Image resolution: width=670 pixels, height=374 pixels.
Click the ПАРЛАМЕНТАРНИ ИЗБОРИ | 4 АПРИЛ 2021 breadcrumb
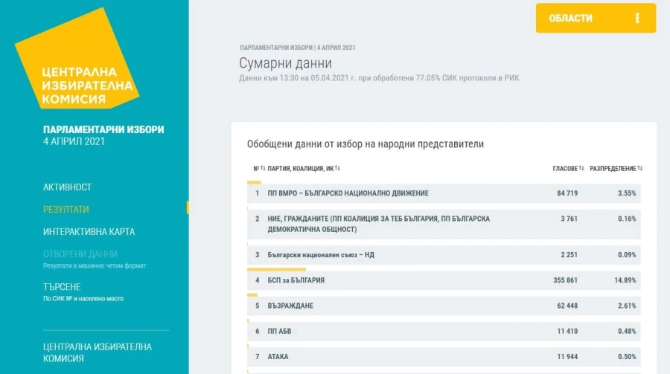297,48
